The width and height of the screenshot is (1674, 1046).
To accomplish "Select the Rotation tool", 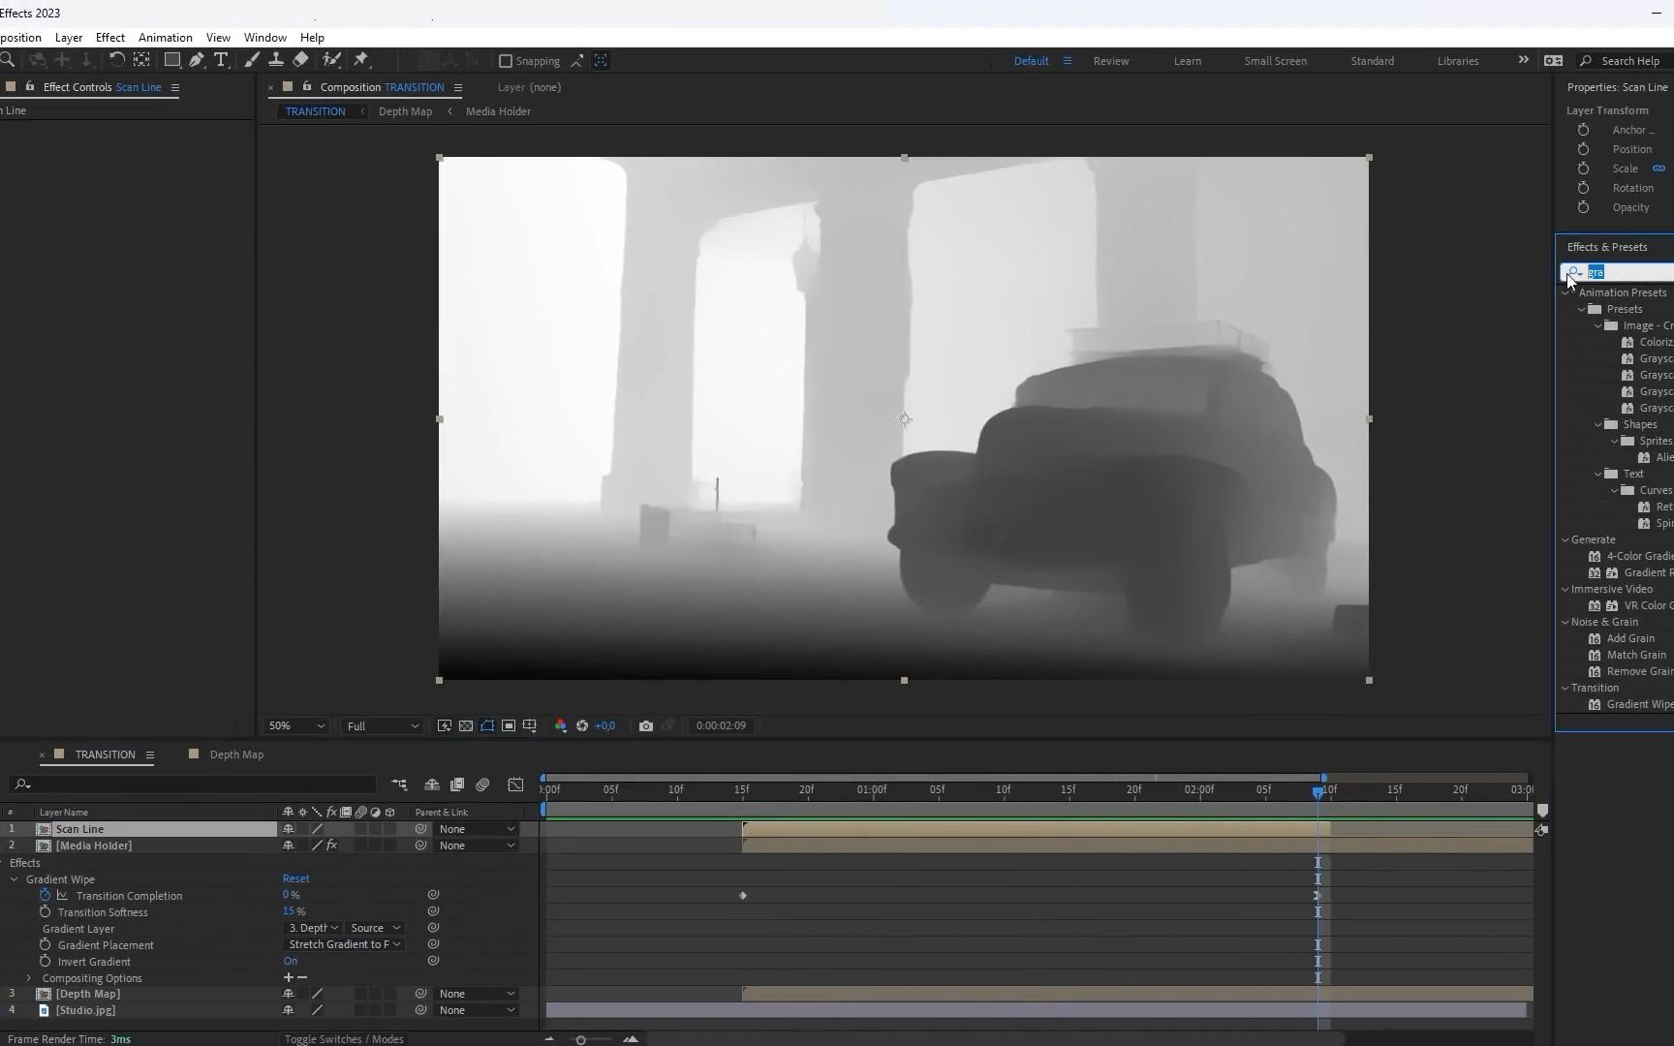I will coord(116,60).
